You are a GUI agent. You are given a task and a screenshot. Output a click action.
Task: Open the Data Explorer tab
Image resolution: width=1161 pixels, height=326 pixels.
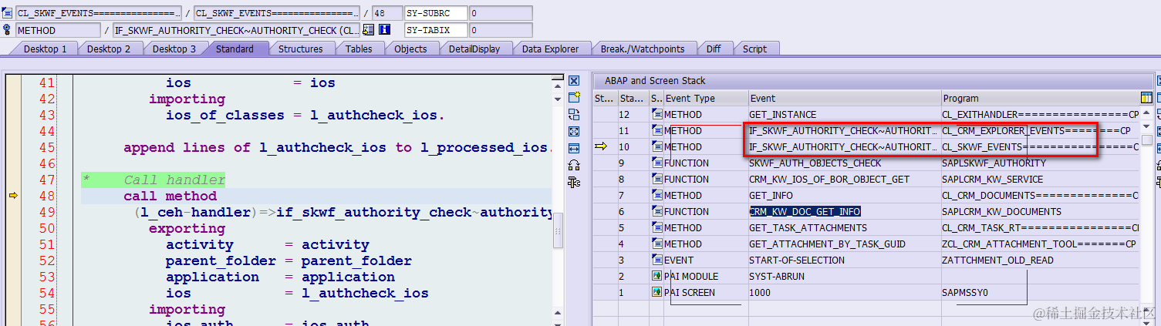coord(550,49)
